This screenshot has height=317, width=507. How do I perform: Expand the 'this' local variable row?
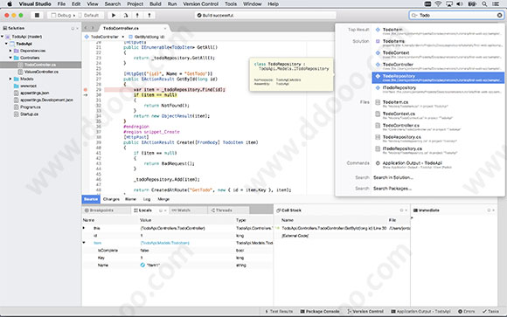[84, 228]
